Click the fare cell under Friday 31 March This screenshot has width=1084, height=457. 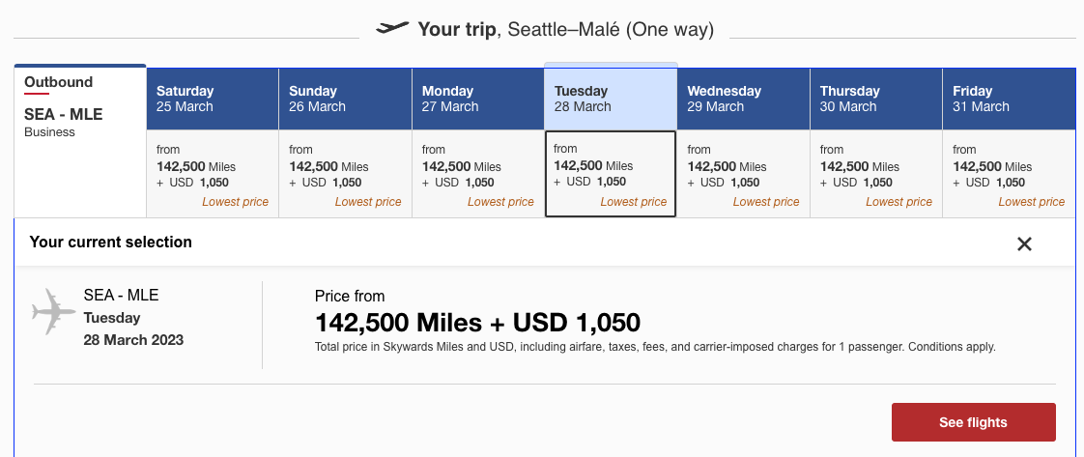tap(1009, 174)
